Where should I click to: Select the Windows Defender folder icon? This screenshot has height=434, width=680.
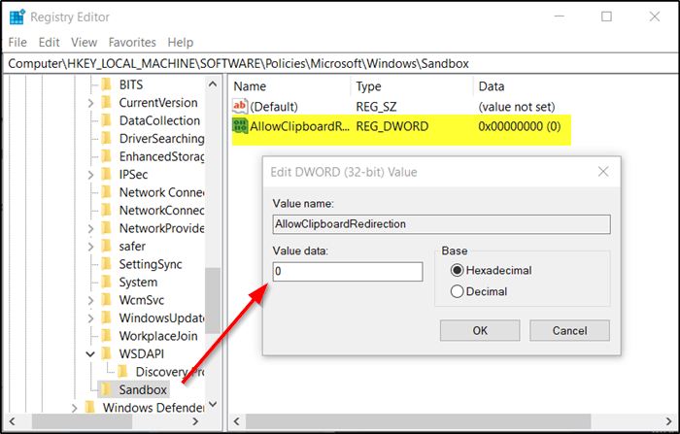pyautogui.click(x=89, y=408)
